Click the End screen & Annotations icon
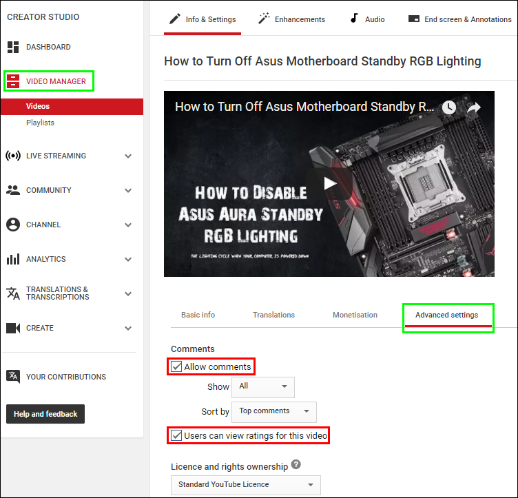 [x=413, y=19]
